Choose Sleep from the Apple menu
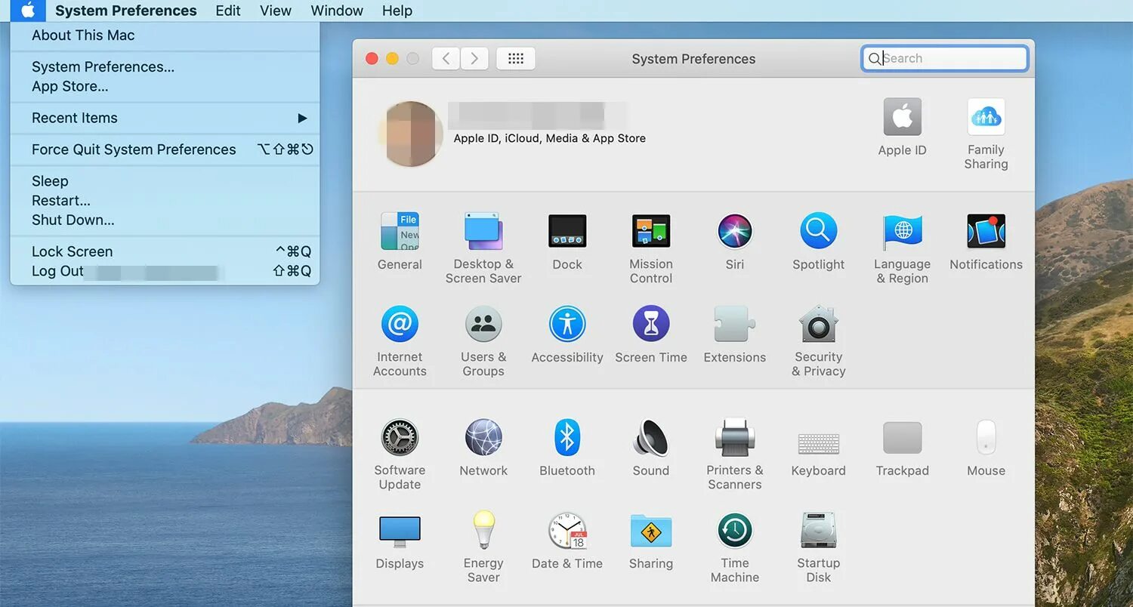This screenshot has height=607, width=1133. click(x=165, y=181)
